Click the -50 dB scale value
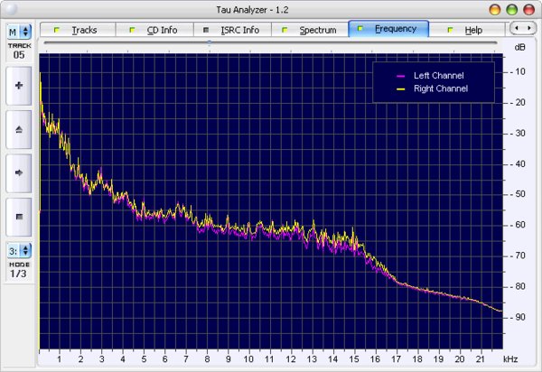The height and width of the screenshot is (372, 542). [x=518, y=194]
